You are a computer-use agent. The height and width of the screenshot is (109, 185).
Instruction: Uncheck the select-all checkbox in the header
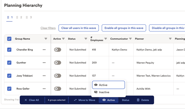click(9, 39)
